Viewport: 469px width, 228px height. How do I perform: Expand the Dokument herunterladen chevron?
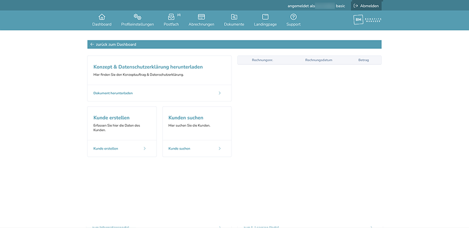[220, 93]
